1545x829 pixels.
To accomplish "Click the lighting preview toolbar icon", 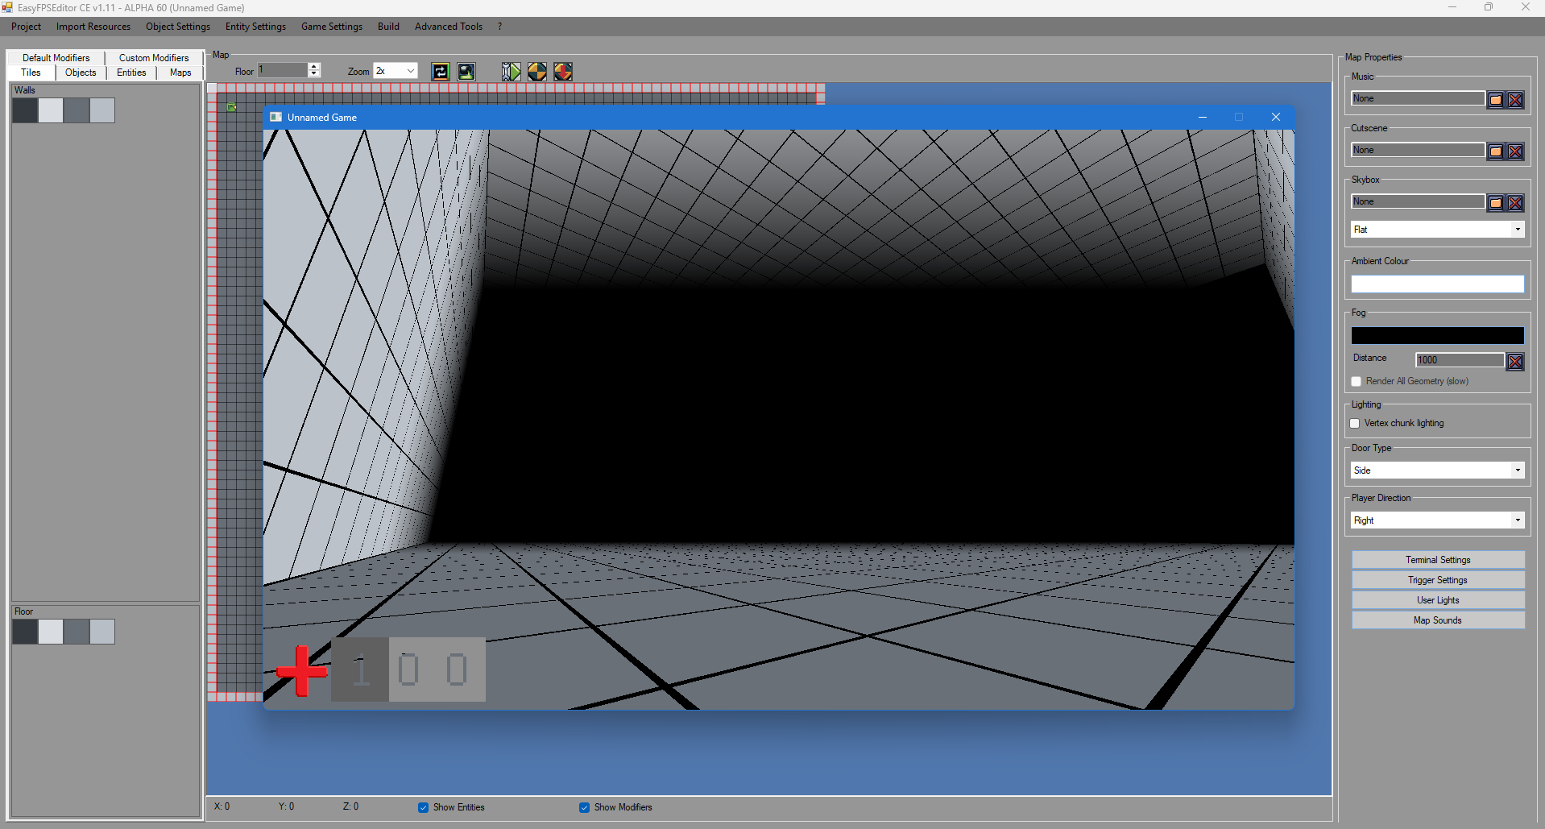I will [466, 72].
